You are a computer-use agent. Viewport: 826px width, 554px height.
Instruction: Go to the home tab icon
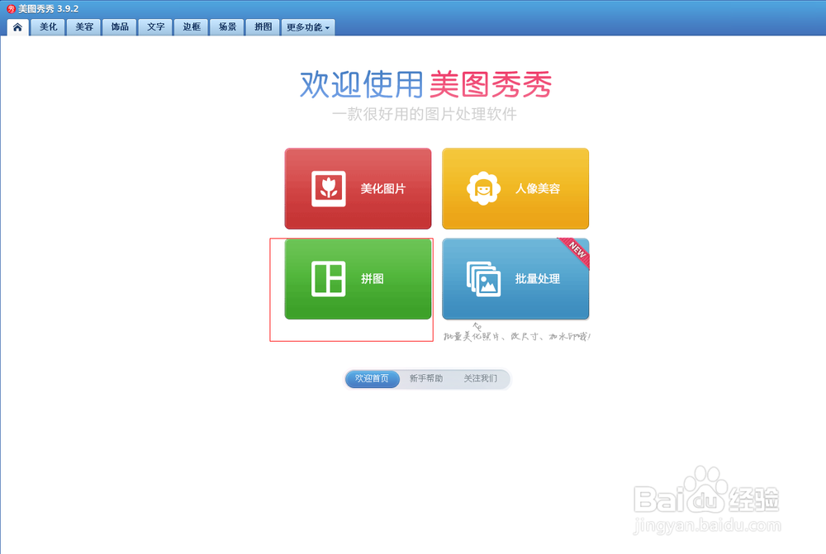[17, 27]
